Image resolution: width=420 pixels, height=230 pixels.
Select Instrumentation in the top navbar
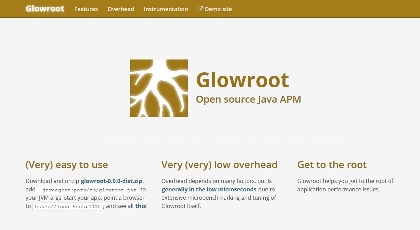tap(166, 9)
